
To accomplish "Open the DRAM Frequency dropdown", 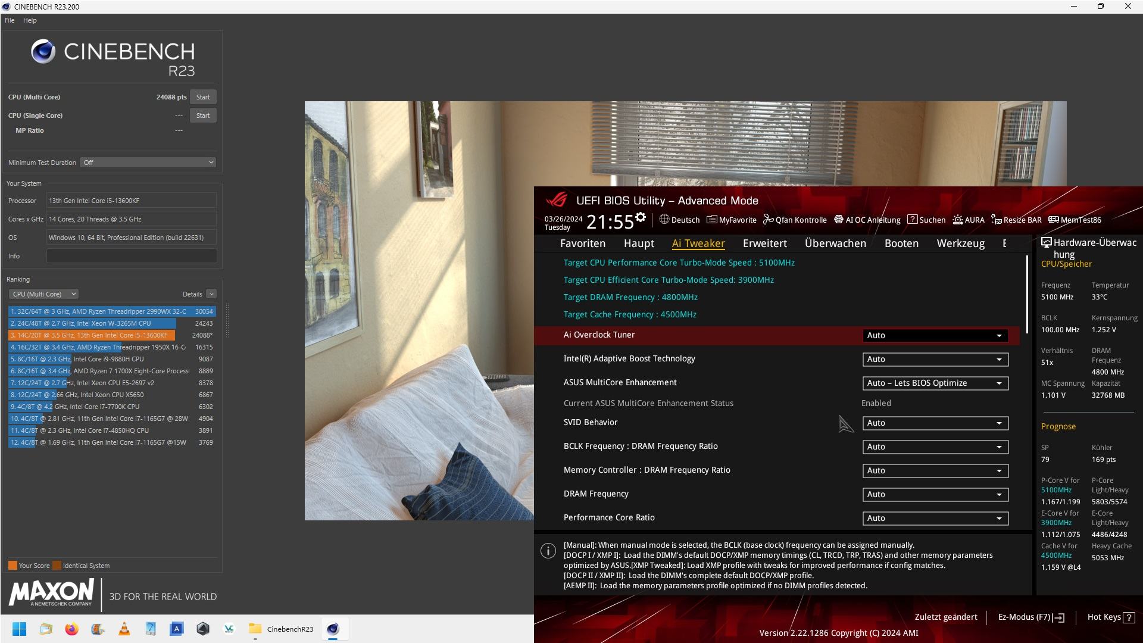I will tap(935, 494).
